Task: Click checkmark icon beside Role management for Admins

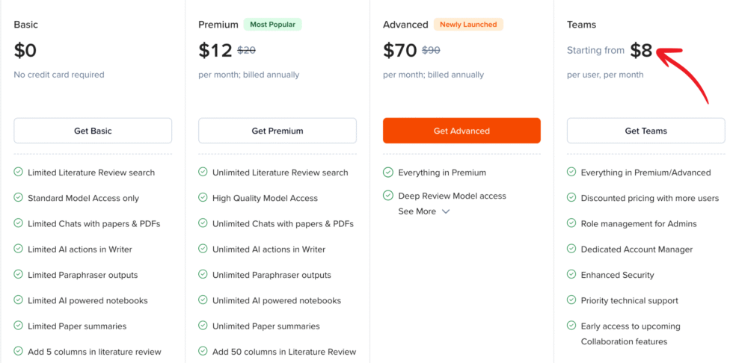Action: [571, 223]
